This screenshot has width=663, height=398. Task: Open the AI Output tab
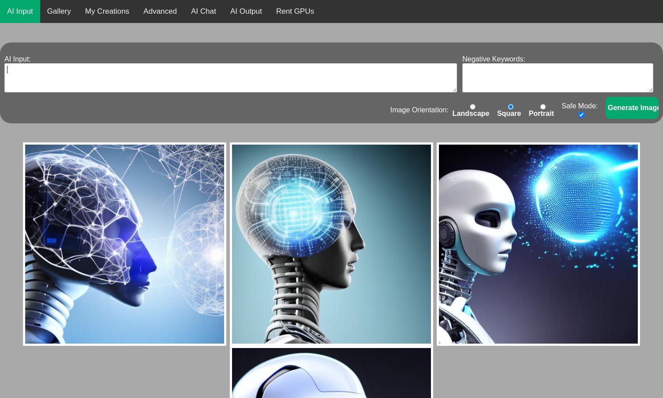(x=246, y=11)
